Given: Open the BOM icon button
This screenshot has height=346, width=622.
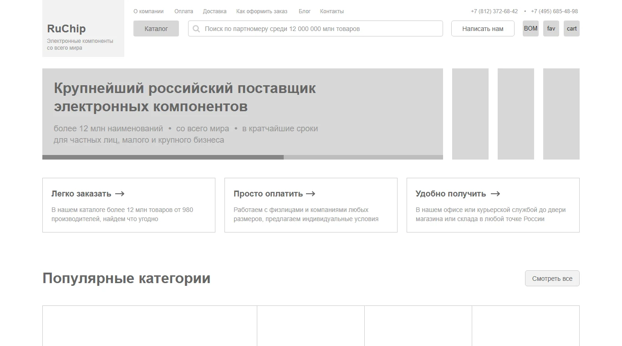Looking at the screenshot, I should [x=530, y=28].
